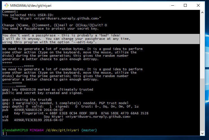Screen dimensions: 209x140
Task: Click the '3 marginal(s) needed' line
Action: pyautogui.click(x=65, y=103)
